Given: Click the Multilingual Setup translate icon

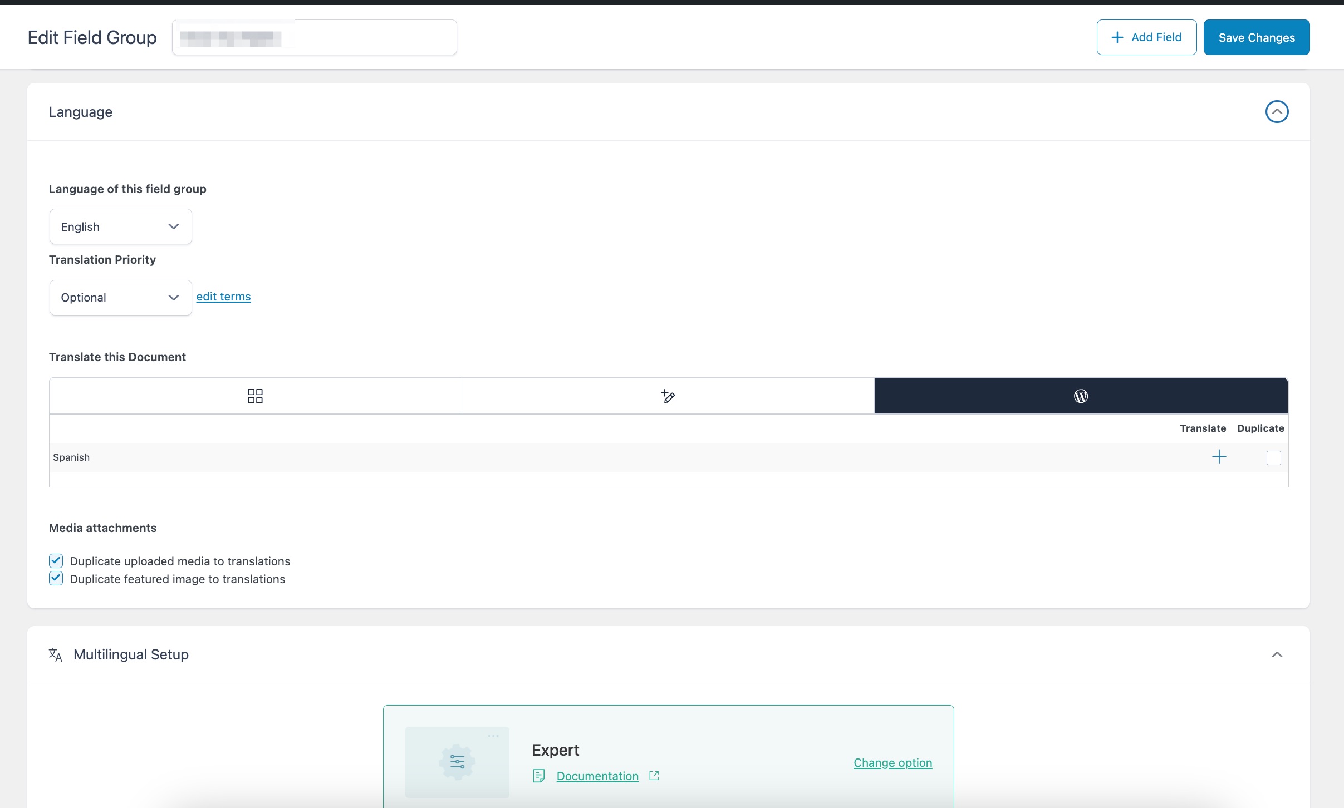Looking at the screenshot, I should pyautogui.click(x=55, y=654).
